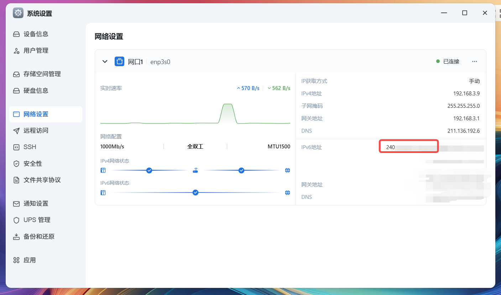This screenshot has width=501, height=295.
Task: Go to 用户管理 section
Action: pyautogui.click(x=36, y=51)
